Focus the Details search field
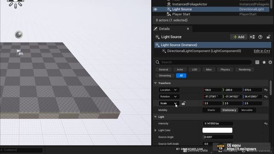 point(203,62)
